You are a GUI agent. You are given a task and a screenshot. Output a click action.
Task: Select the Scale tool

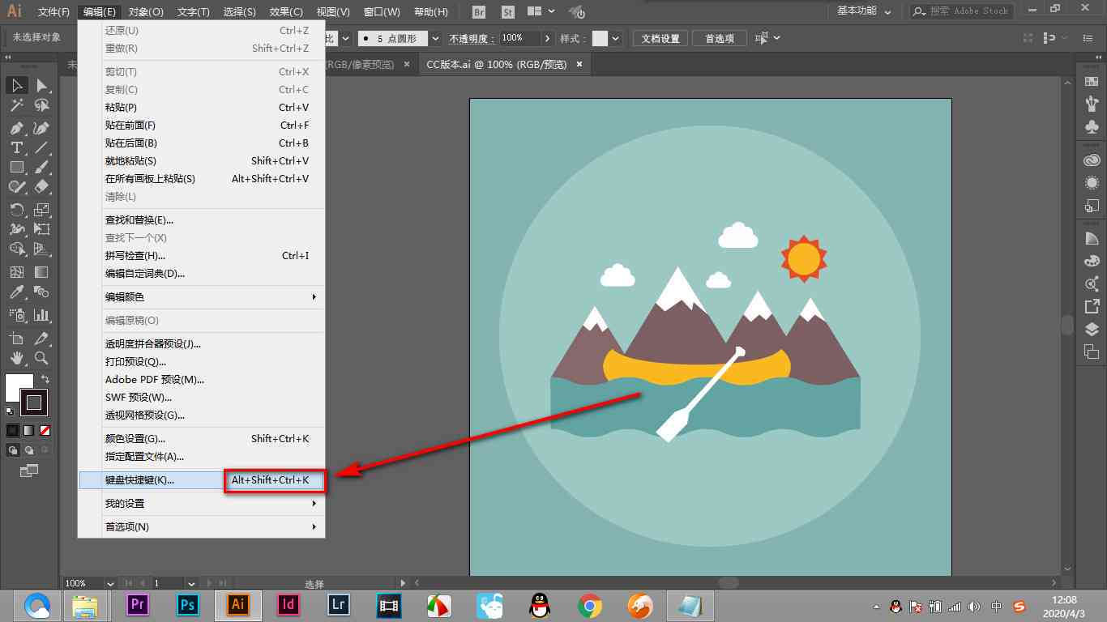(41, 210)
